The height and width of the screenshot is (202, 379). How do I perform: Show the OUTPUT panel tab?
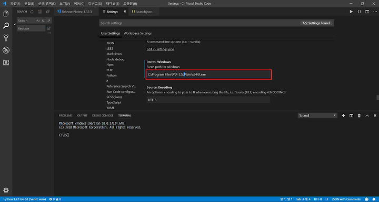click(x=82, y=115)
